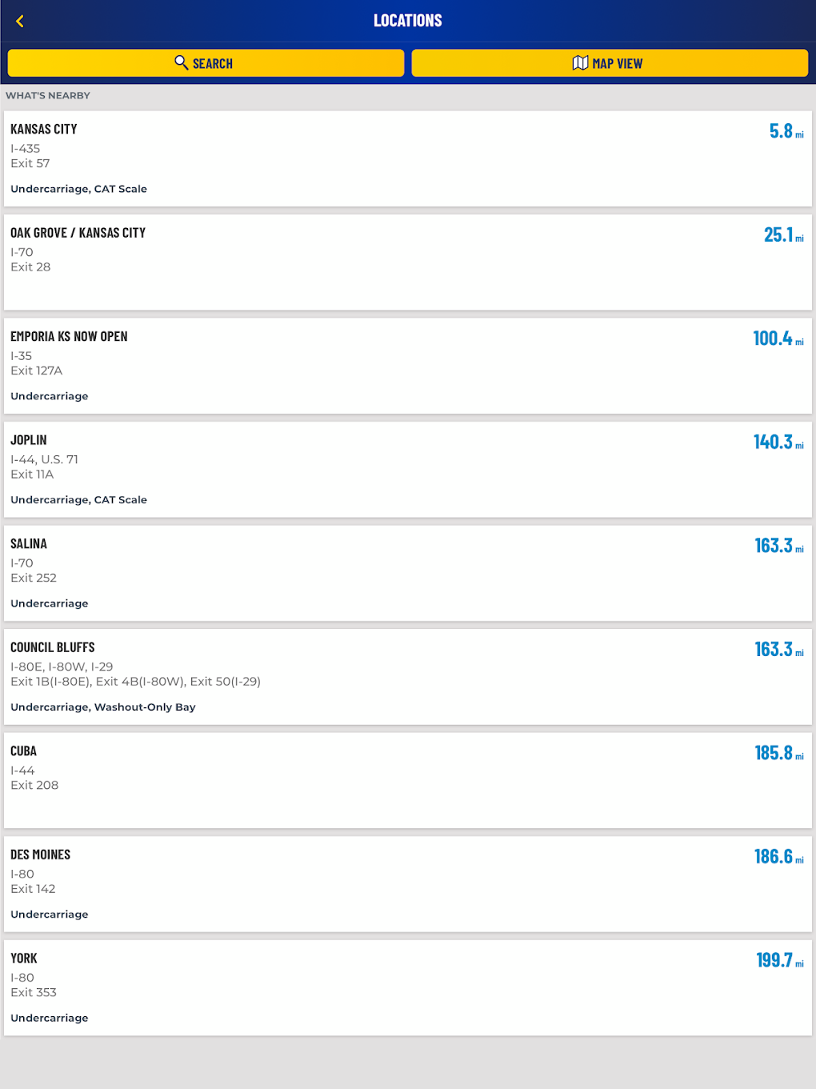Viewport: 816px width, 1089px height.
Task: Click the map icon on Map View
Action: [x=580, y=63]
